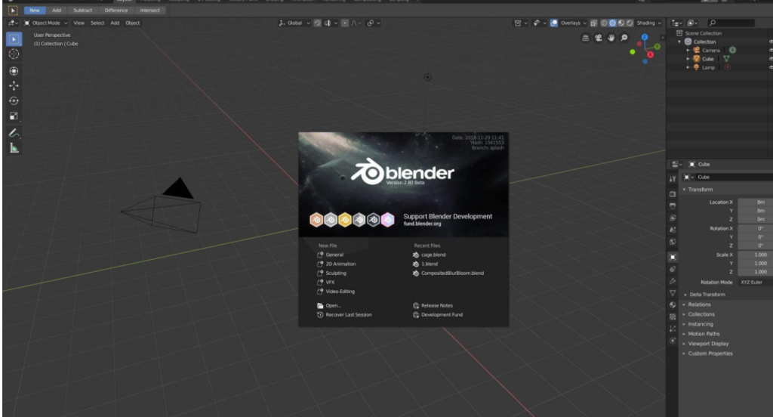
Task: Click the camera view navigation icon
Action: (x=599, y=38)
